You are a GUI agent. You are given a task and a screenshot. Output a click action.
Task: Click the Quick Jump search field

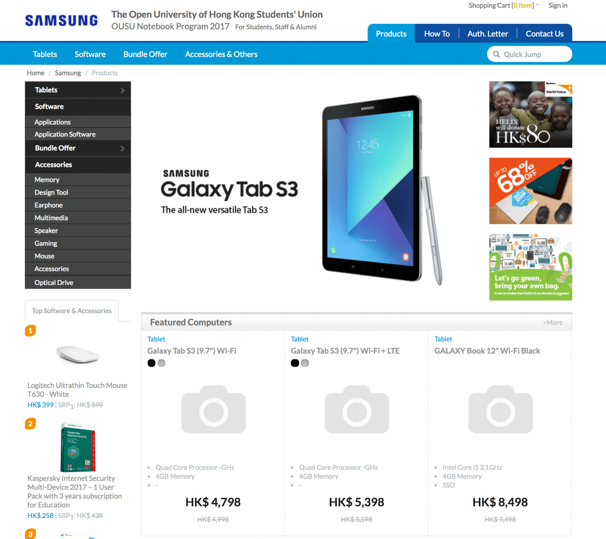click(x=529, y=54)
